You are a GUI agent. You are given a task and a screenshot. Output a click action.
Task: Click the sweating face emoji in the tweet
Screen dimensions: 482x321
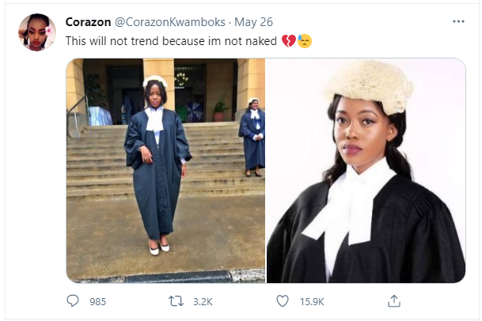[304, 40]
